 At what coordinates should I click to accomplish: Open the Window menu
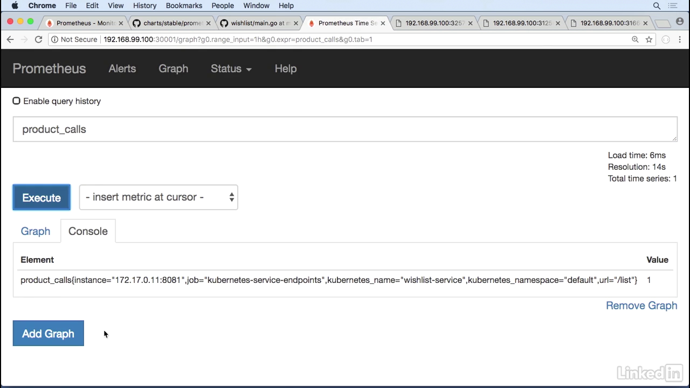[256, 5]
